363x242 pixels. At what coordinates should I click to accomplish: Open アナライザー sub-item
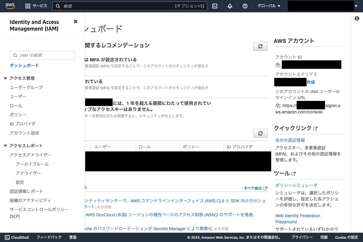tap(28, 173)
